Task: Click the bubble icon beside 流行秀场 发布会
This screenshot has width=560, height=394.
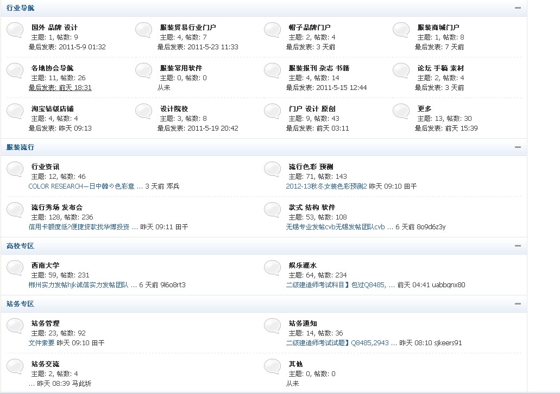Action: [15, 210]
